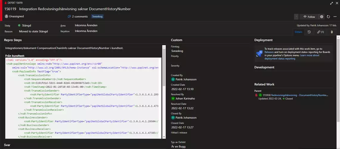The height and width of the screenshot is (149, 340).
Task: Click the Updated by Patrik Johansson text
Action: click(x=316, y=25)
